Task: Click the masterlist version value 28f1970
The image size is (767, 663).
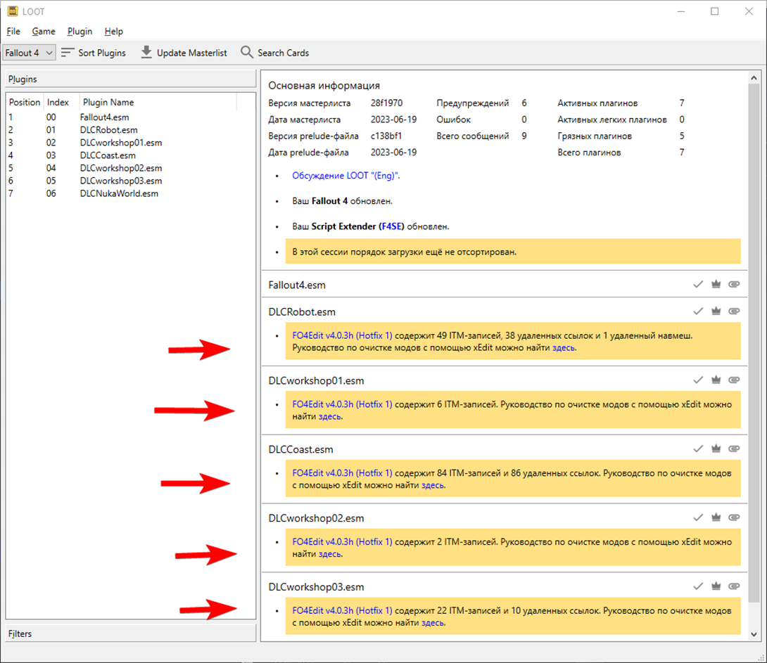Action: (386, 103)
